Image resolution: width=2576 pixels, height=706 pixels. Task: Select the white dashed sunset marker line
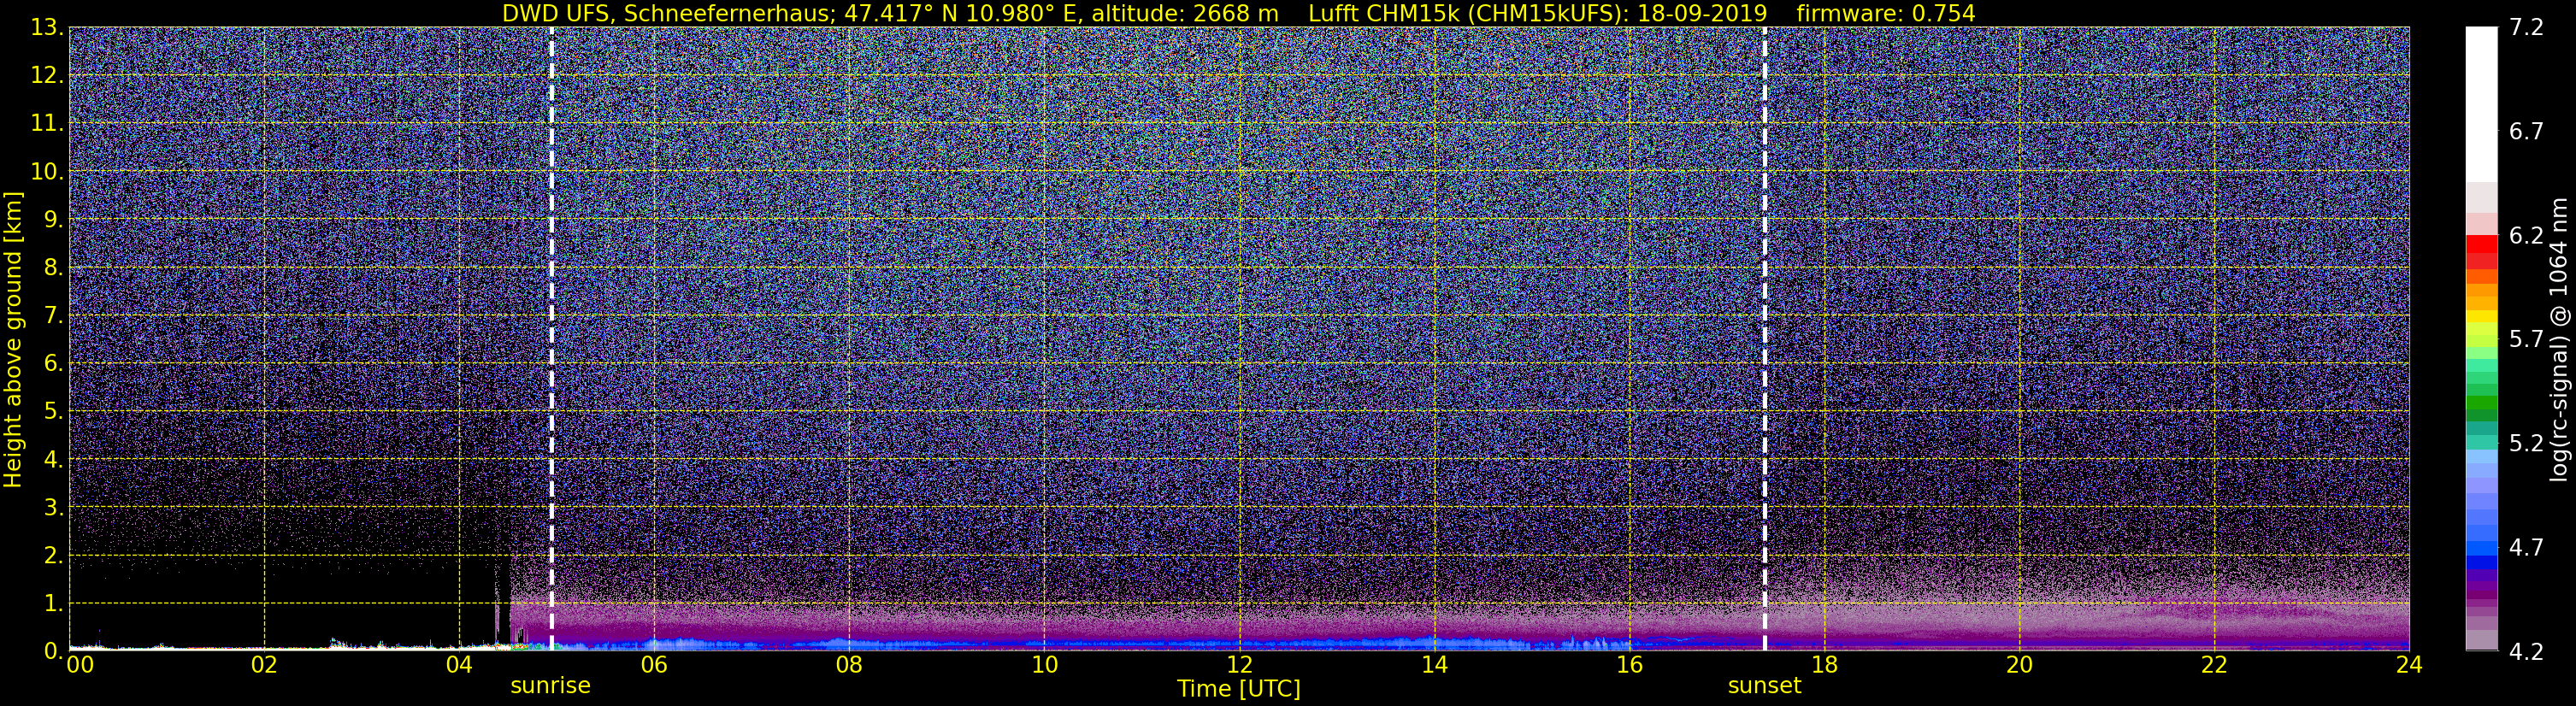point(1764,339)
